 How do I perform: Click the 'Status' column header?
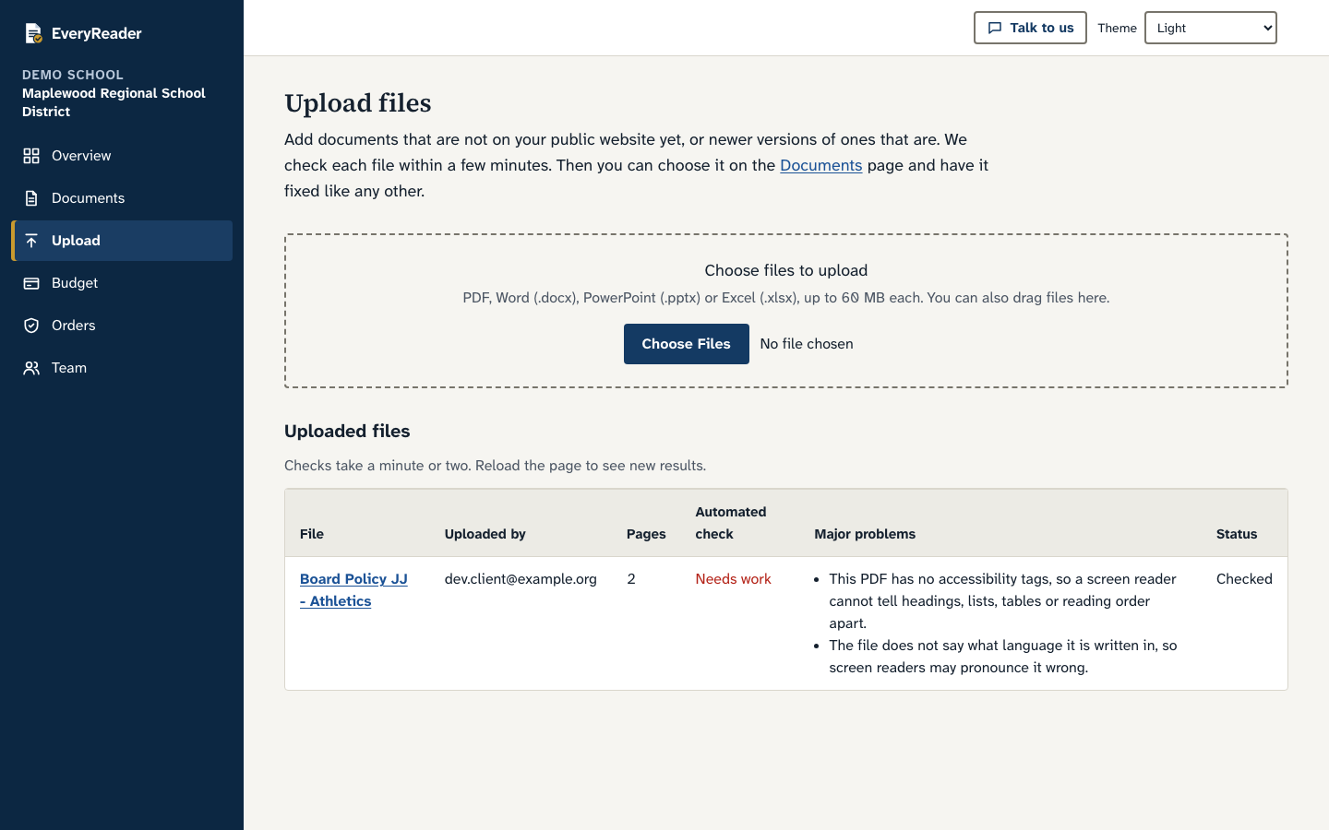pyautogui.click(x=1237, y=534)
